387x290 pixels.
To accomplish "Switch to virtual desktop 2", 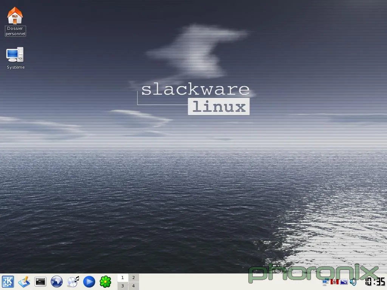I will click(x=133, y=278).
